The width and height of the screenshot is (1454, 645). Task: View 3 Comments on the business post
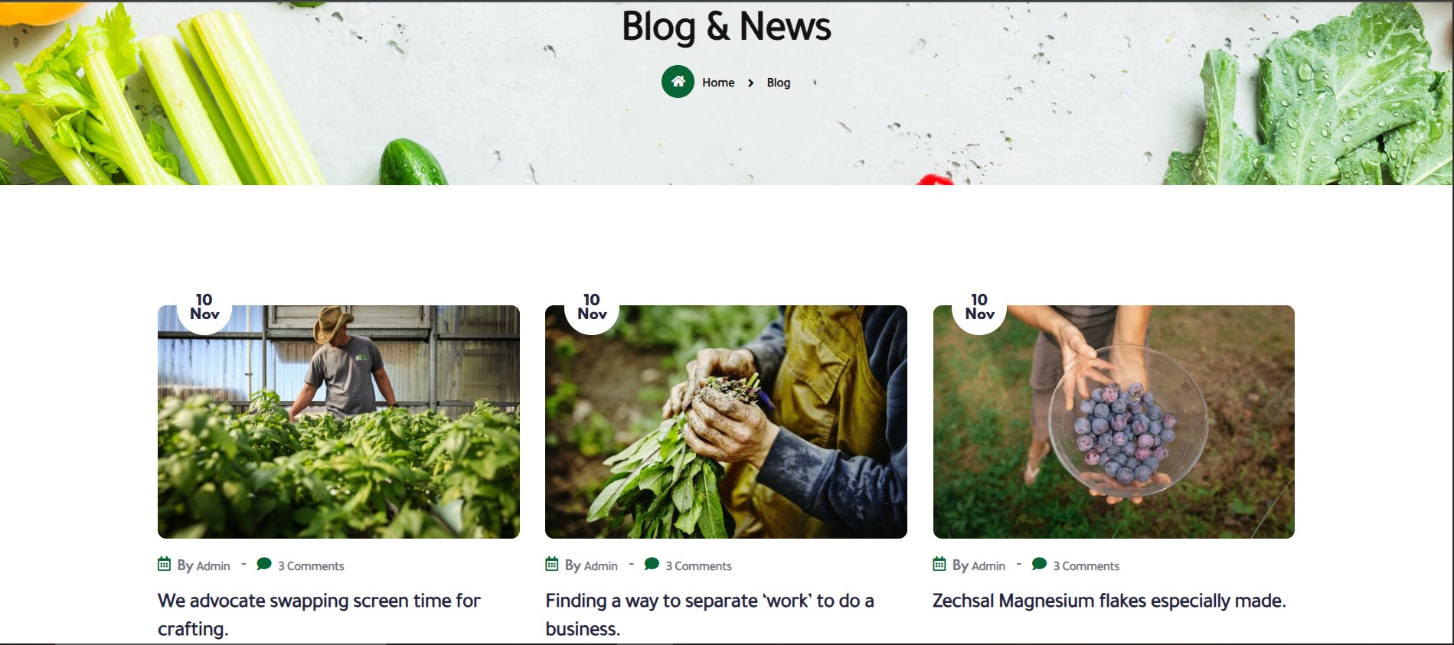[698, 566]
